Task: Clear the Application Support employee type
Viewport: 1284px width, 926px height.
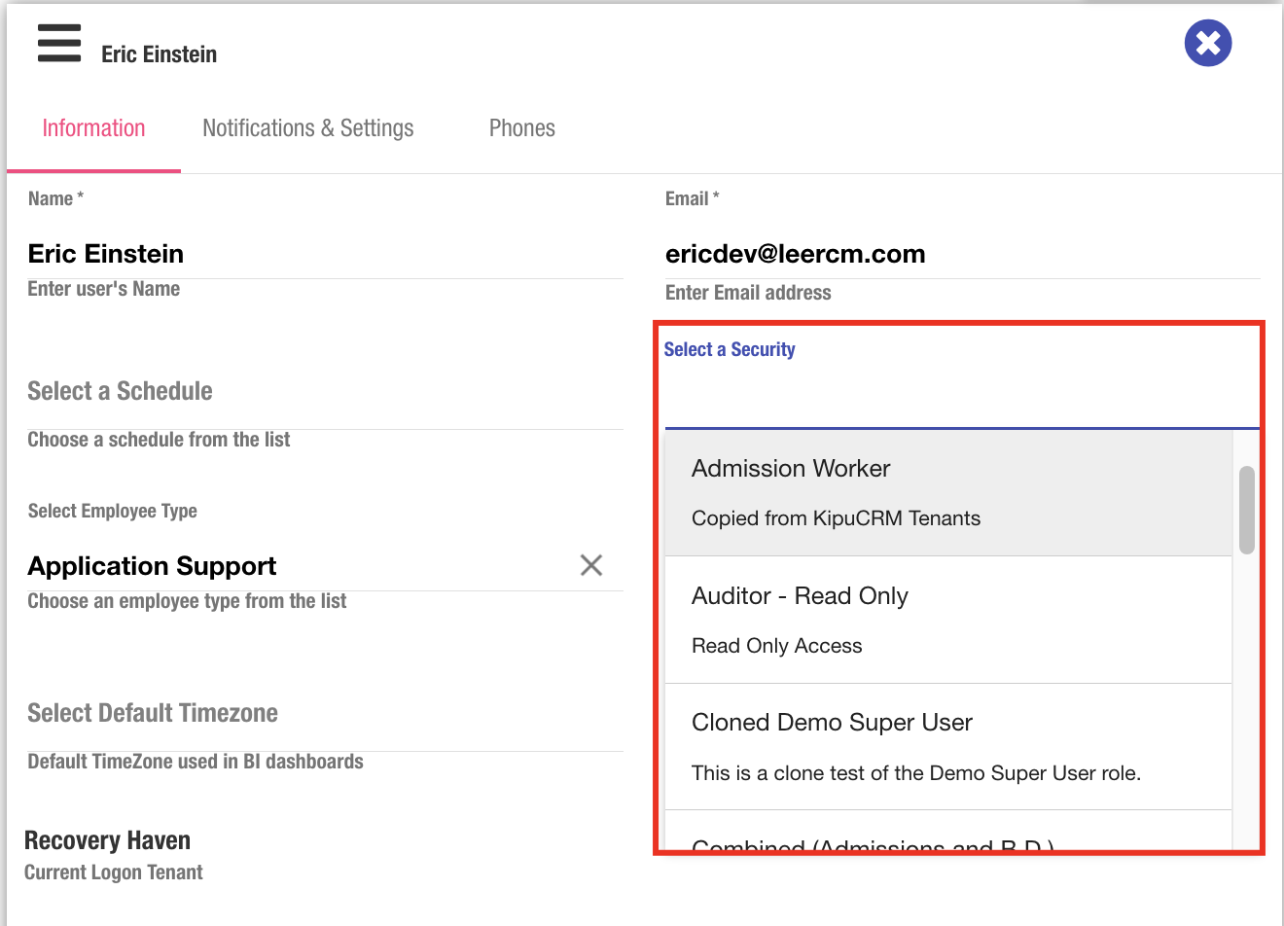Action: tap(590, 565)
